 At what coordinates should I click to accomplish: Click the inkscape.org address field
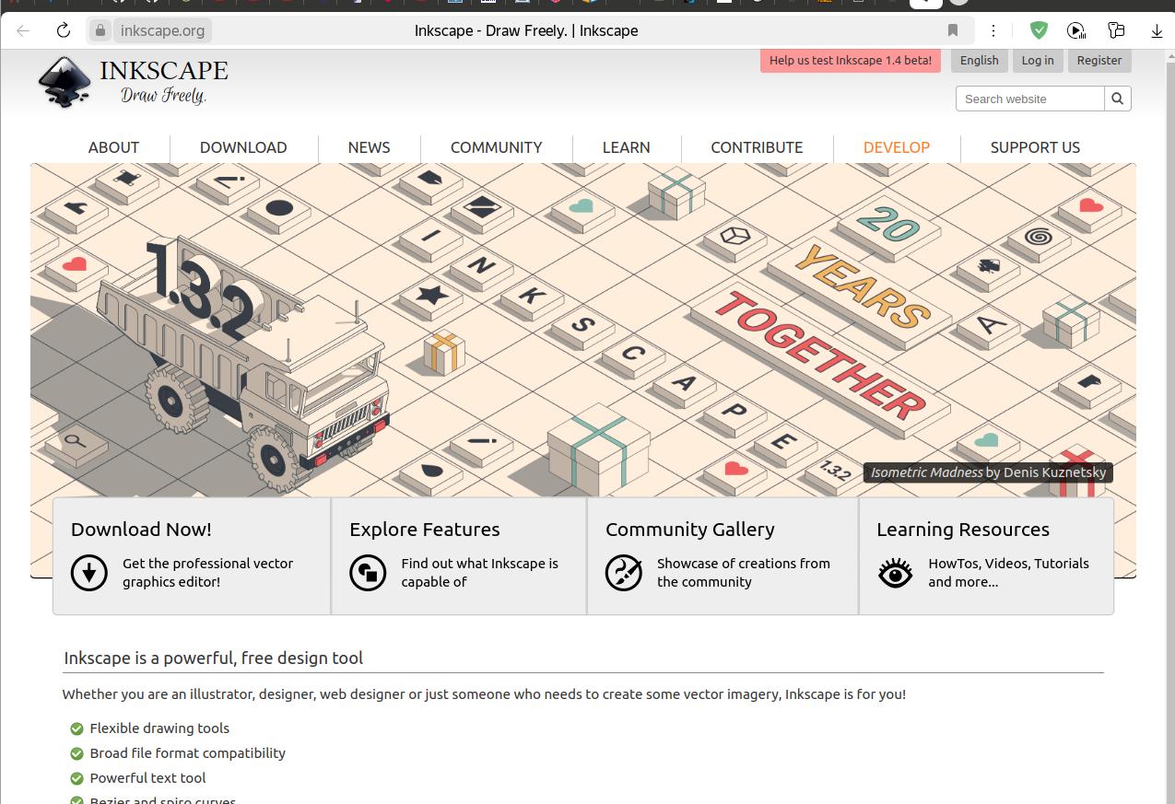(x=162, y=30)
